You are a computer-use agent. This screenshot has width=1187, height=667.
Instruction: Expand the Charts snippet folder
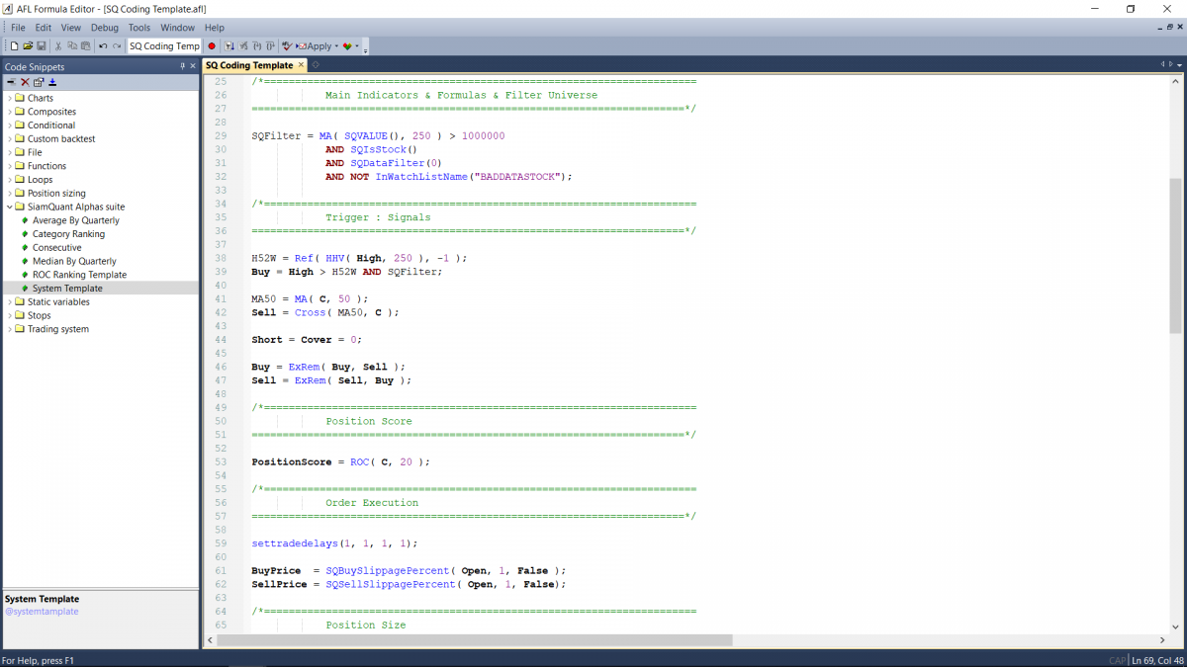(10, 98)
